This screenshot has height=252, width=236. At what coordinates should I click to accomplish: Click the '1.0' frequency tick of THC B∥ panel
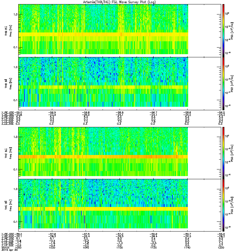pyautogui.click(x=15, y=189)
